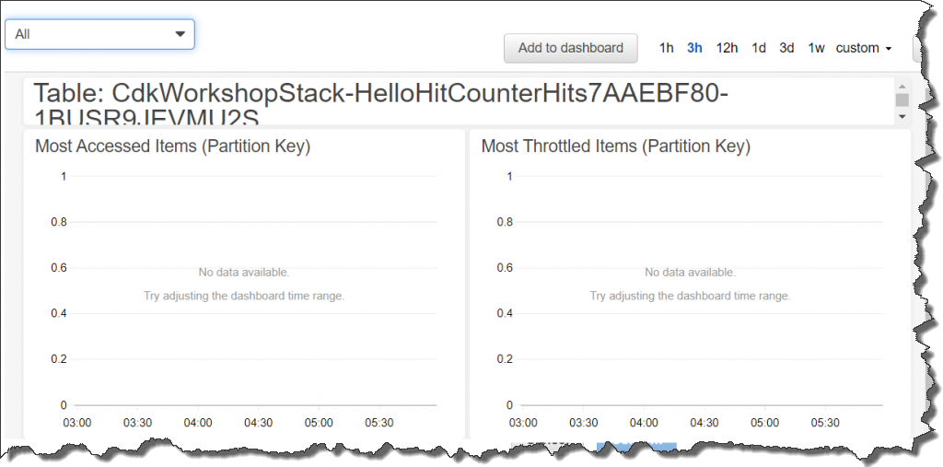The image size is (943, 467).
Task: Choose the 12h time range
Action: [x=727, y=48]
